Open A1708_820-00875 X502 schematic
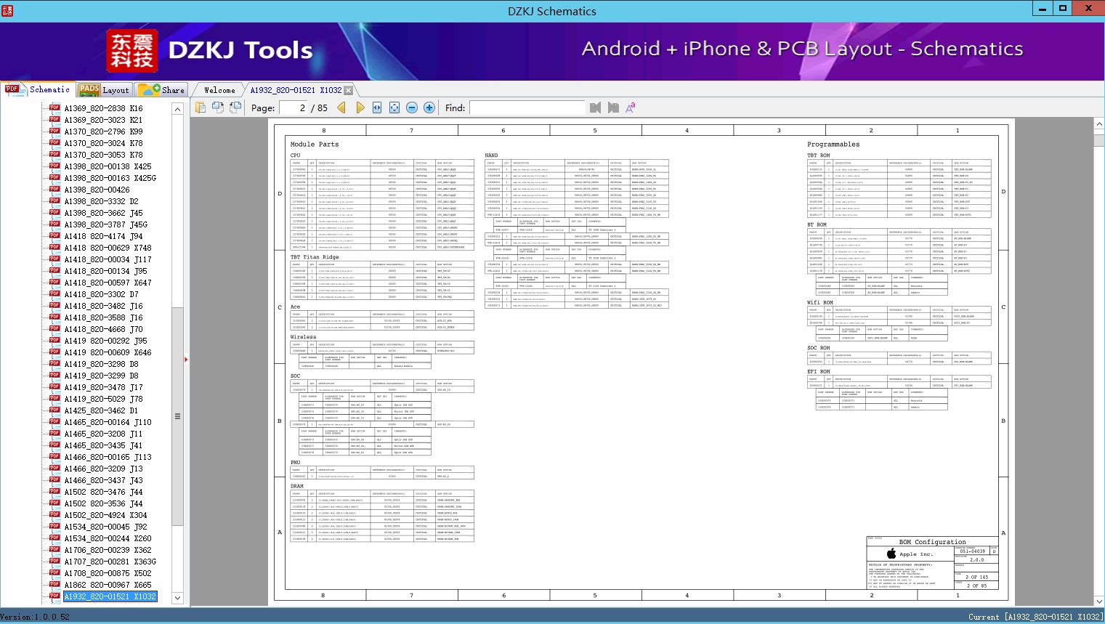Screen dimensions: 1105x624 (x=108, y=573)
